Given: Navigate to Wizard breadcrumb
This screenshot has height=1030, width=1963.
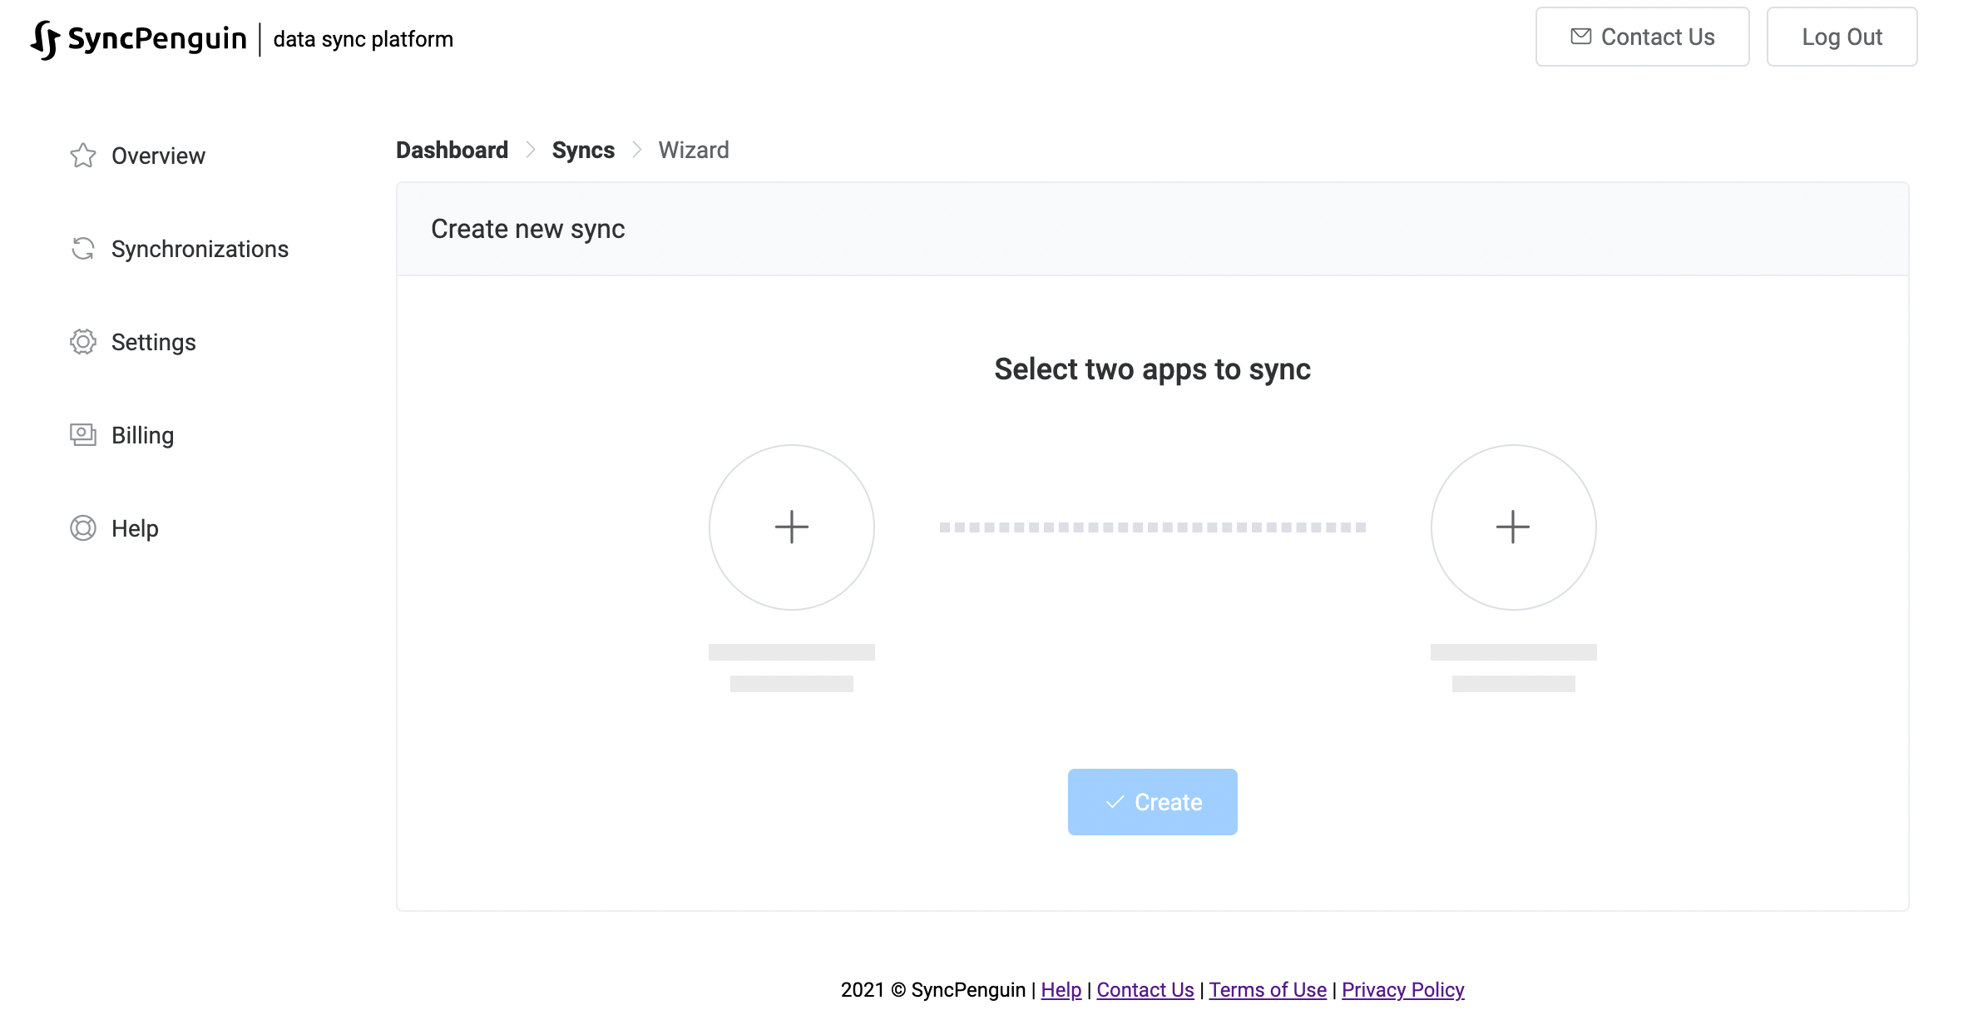Looking at the screenshot, I should [x=692, y=150].
